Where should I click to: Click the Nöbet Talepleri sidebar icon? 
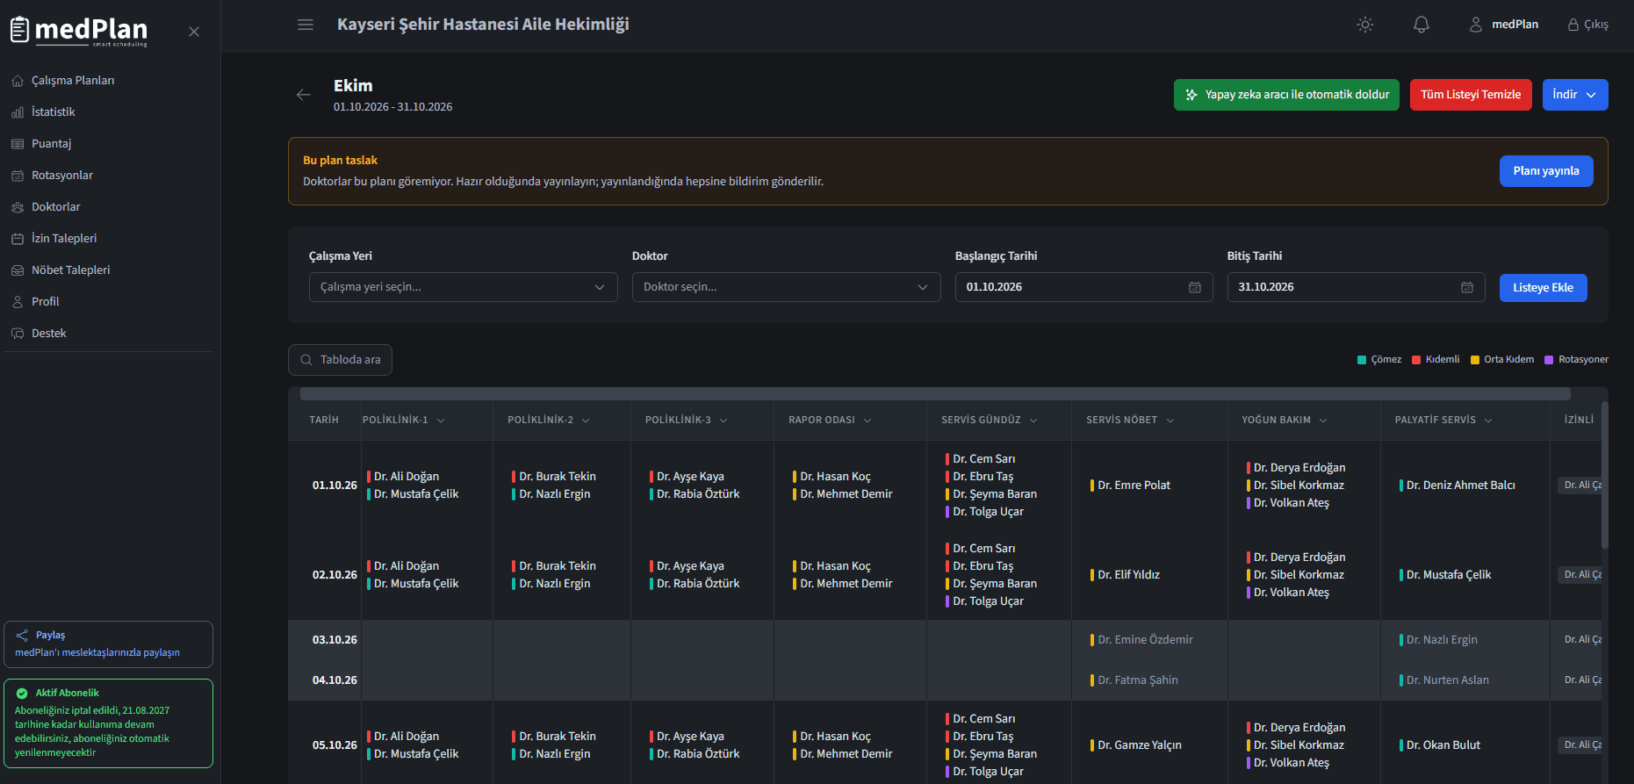click(18, 270)
